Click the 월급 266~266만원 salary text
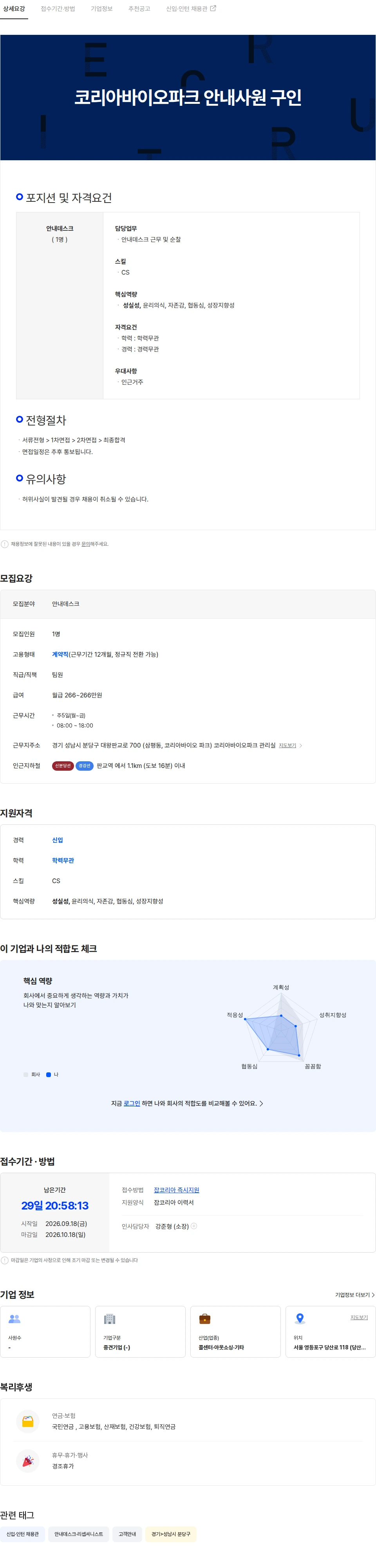376x1550 pixels. [x=77, y=695]
